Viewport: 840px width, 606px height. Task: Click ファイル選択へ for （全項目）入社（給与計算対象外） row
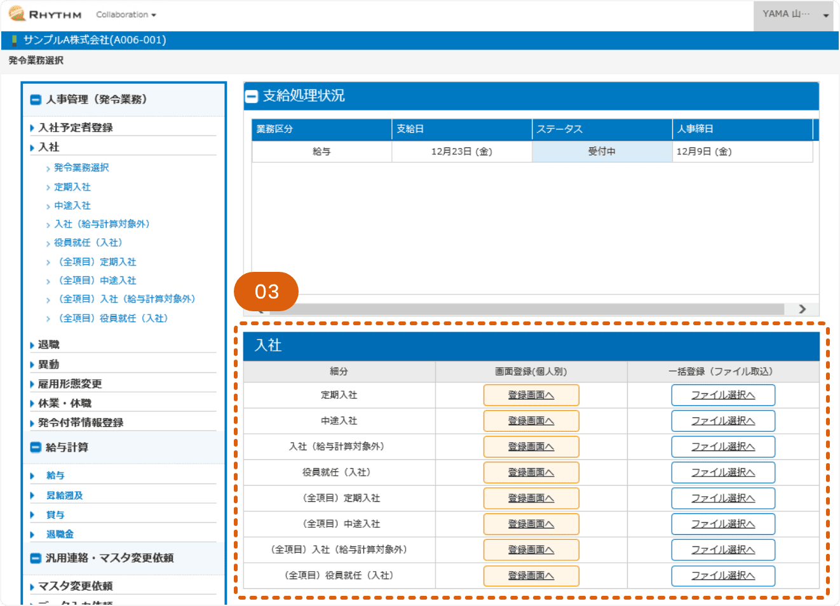(x=723, y=550)
